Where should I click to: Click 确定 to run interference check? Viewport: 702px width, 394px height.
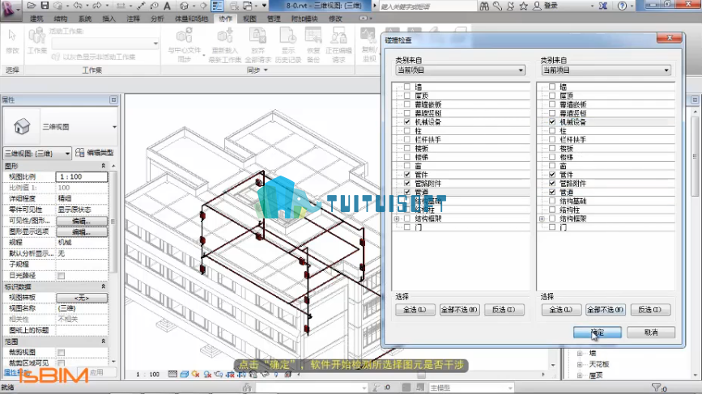point(598,333)
